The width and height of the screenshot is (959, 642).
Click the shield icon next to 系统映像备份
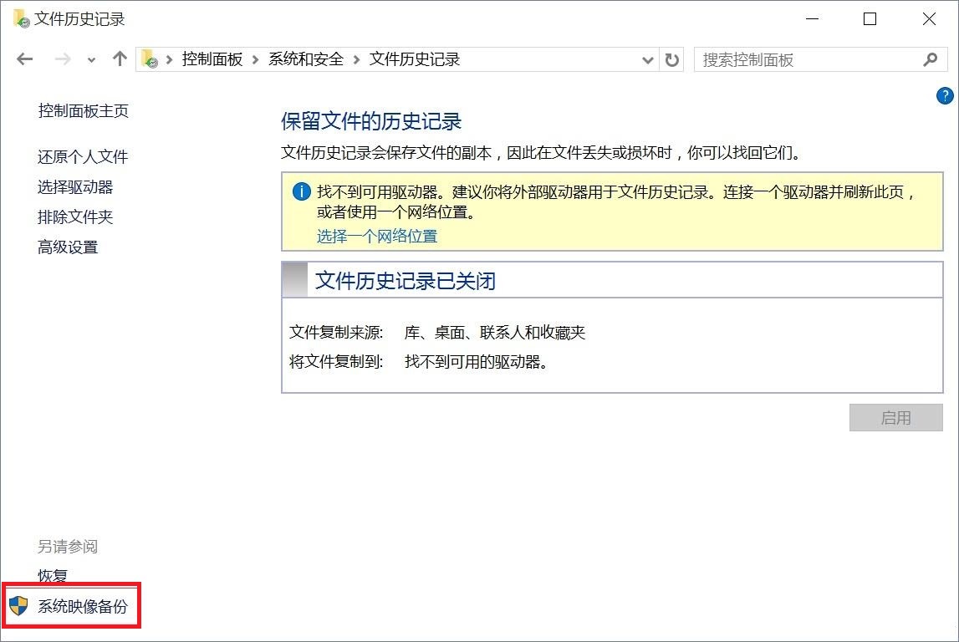18,604
